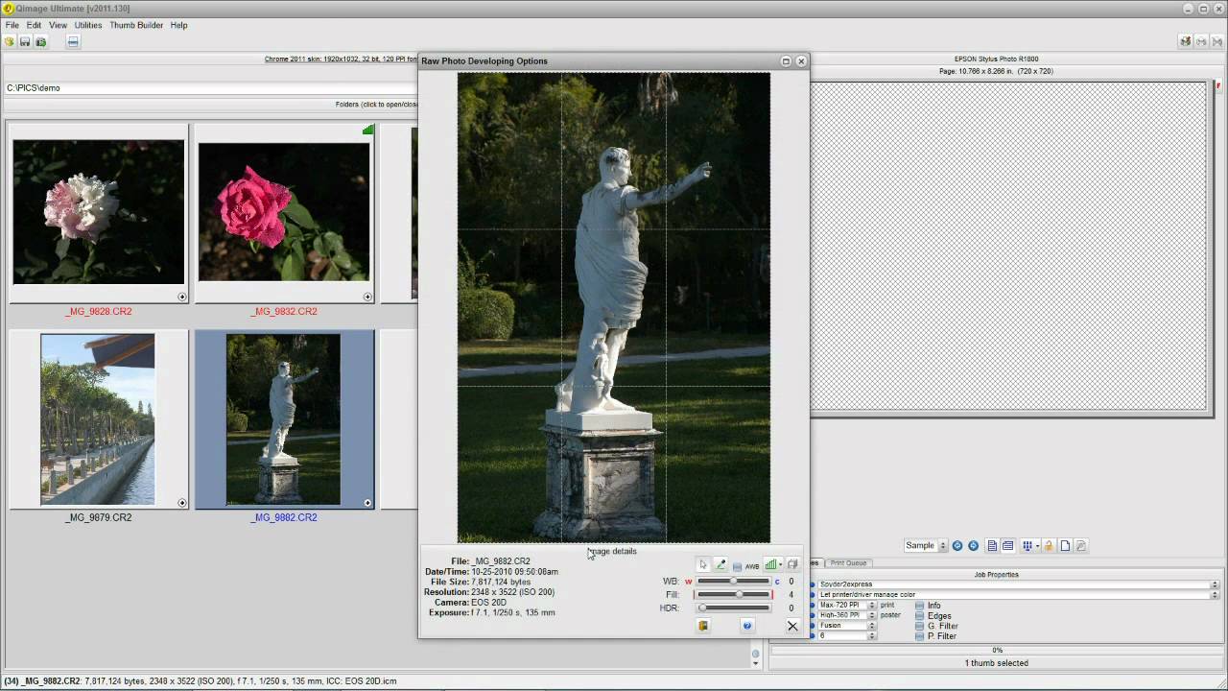Open the Sample dropdown
Image resolution: width=1228 pixels, height=691 pixels.
click(926, 546)
